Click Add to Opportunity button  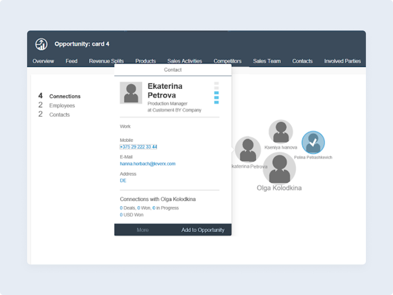[203, 230]
